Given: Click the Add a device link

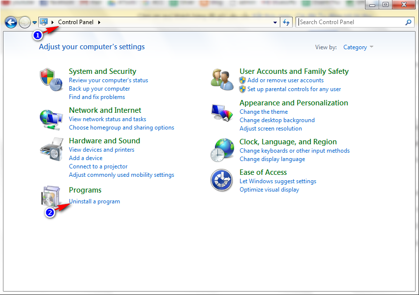Looking at the screenshot, I should pyautogui.click(x=86, y=158).
